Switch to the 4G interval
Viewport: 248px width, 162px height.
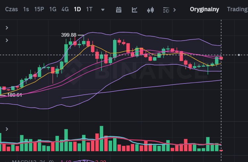pos(65,9)
